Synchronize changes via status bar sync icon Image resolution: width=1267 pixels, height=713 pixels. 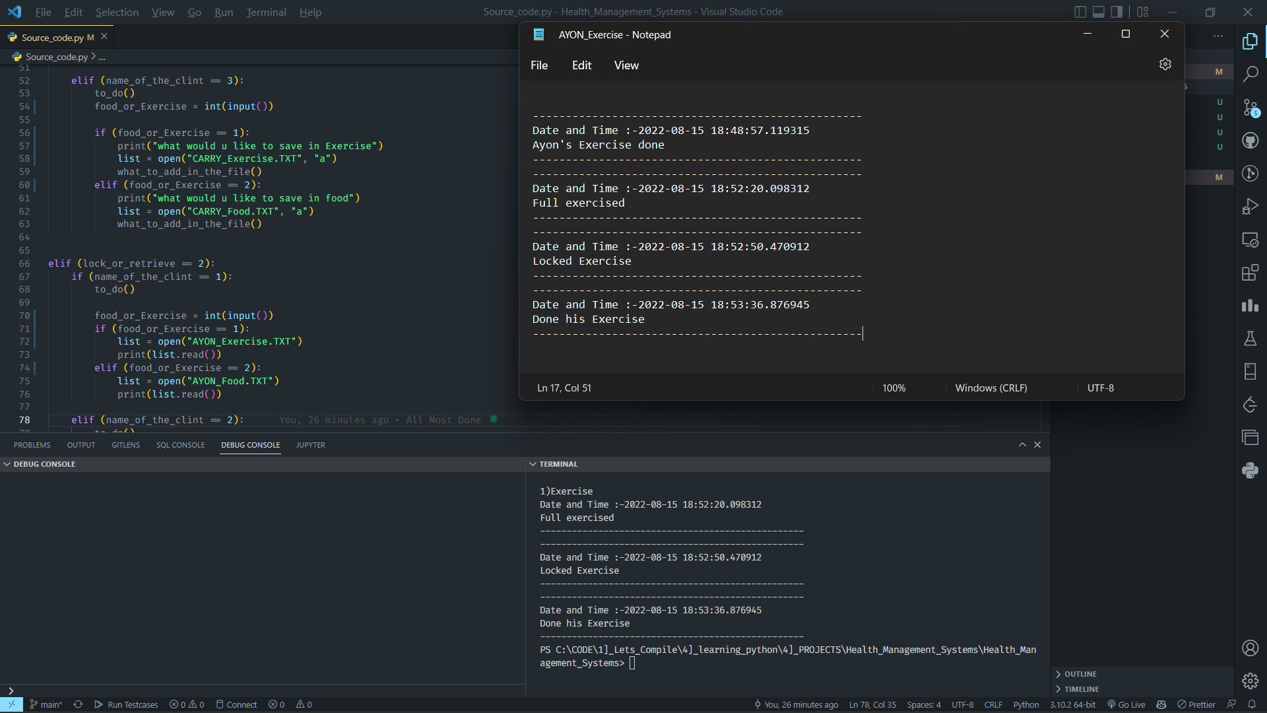coord(78,704)
